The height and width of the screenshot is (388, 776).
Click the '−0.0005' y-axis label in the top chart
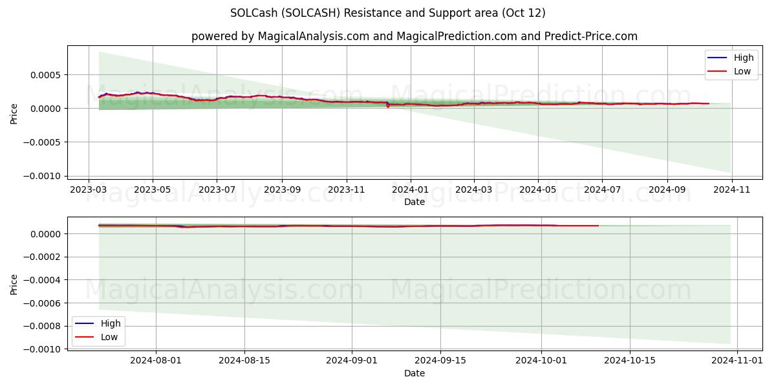click(x=43, y=142)
